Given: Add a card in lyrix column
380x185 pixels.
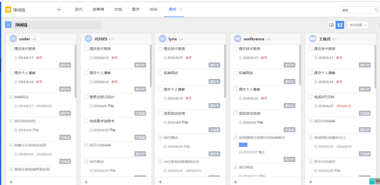Looking at the screenshot, I should tap(160, 182).
